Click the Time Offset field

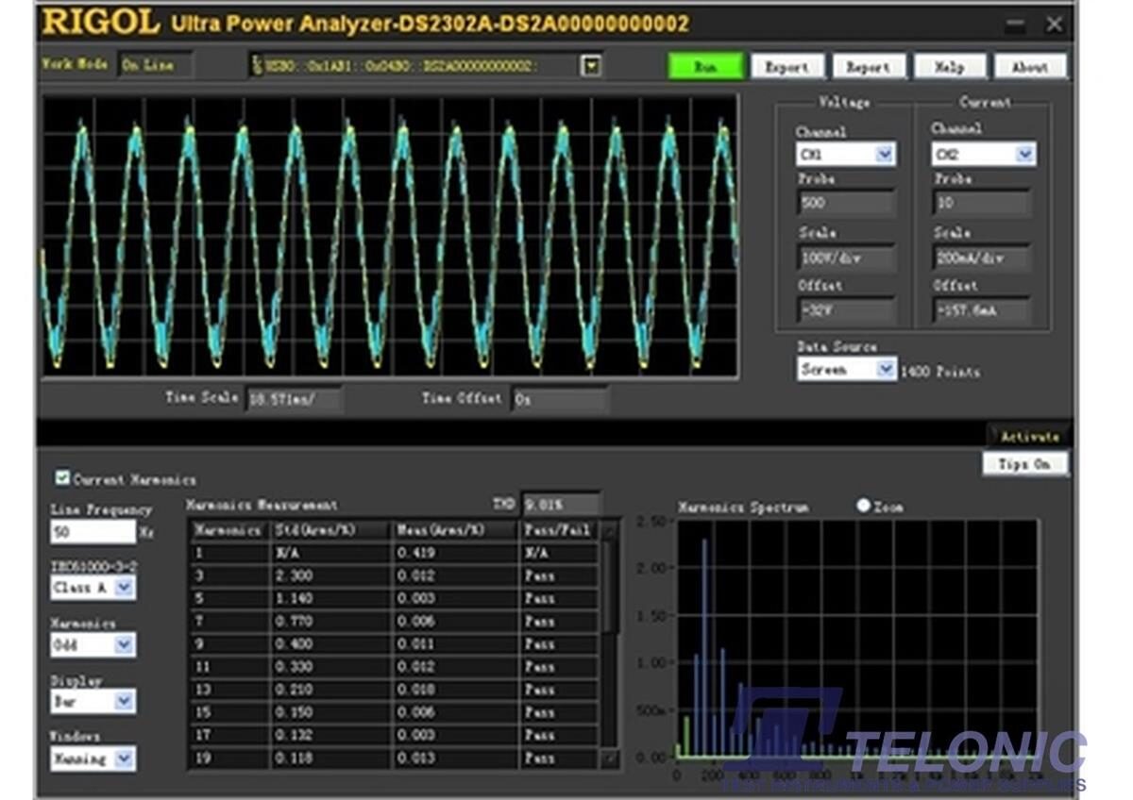tap(560, 400)
